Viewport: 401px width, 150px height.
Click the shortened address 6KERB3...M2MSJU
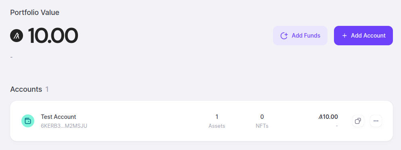point(64,126)
